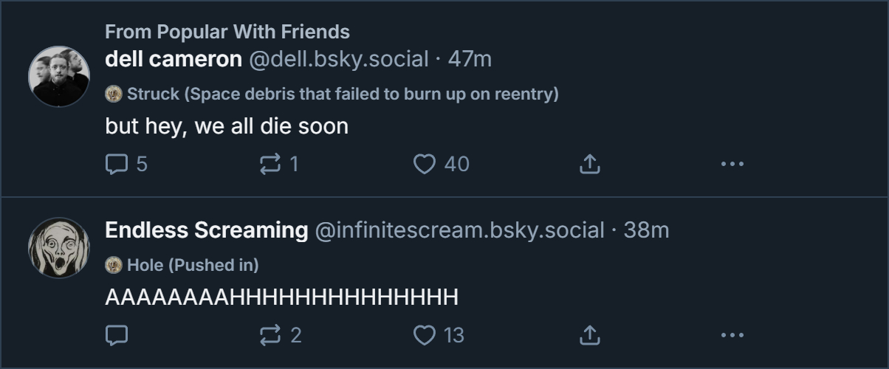Open the @infinitescream.bsky.social handle link

click(459, 230)
